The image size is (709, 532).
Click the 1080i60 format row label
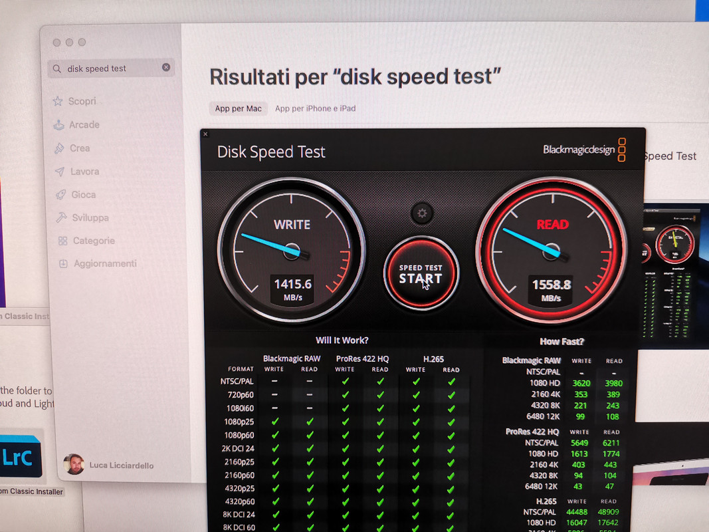tap(240, 408)
